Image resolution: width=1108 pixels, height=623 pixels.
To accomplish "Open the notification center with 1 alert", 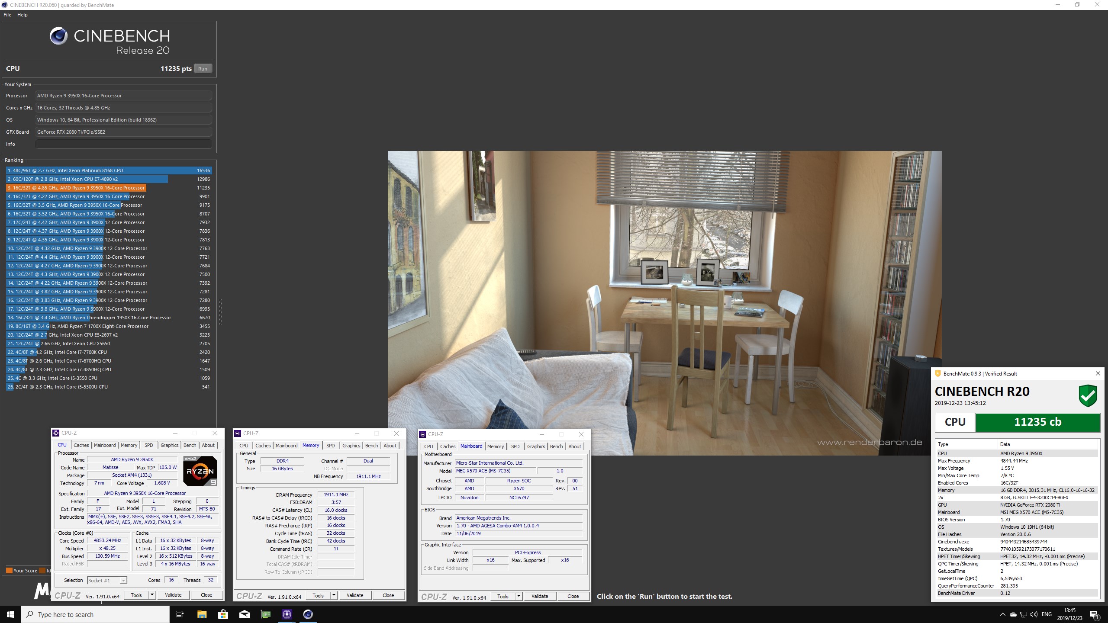I will pyautogui.click(x=1094, y=614).
